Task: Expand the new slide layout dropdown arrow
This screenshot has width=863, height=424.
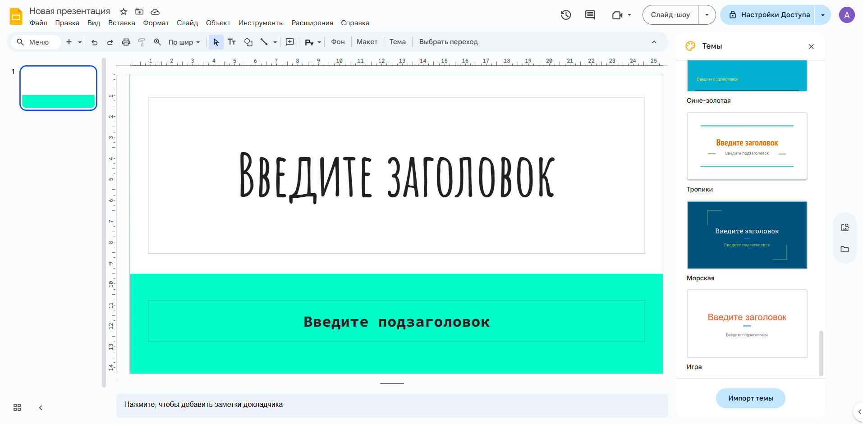Action: (x=80, y=42)
